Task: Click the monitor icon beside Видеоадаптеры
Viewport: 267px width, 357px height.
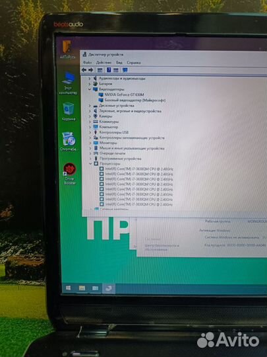Action: [x=95, y=89]
